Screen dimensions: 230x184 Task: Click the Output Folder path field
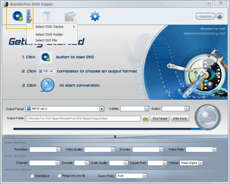(83, 118)
